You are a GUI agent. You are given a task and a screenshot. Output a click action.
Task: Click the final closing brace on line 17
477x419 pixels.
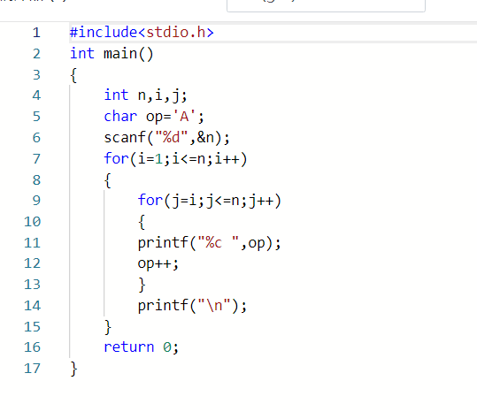click(73, 369)
